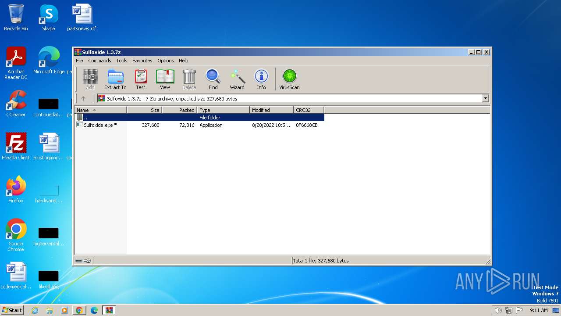Select codemedical document desktop icon
The width and height of the screenshot is (561, 316).
pyautogui.click(x=16, y=276)
